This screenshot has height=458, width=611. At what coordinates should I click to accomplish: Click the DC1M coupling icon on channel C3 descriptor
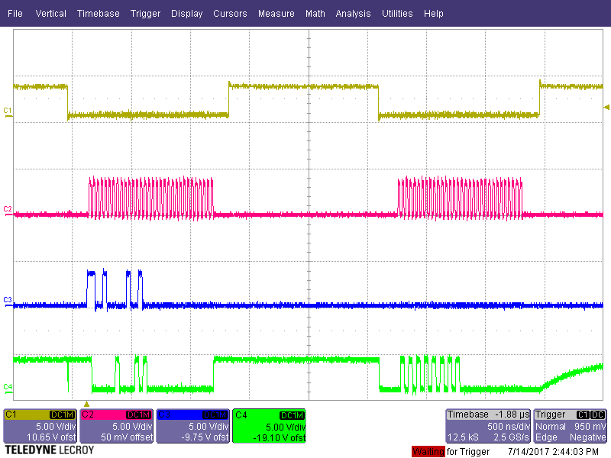pyautogui.click(x=214, y=415)
